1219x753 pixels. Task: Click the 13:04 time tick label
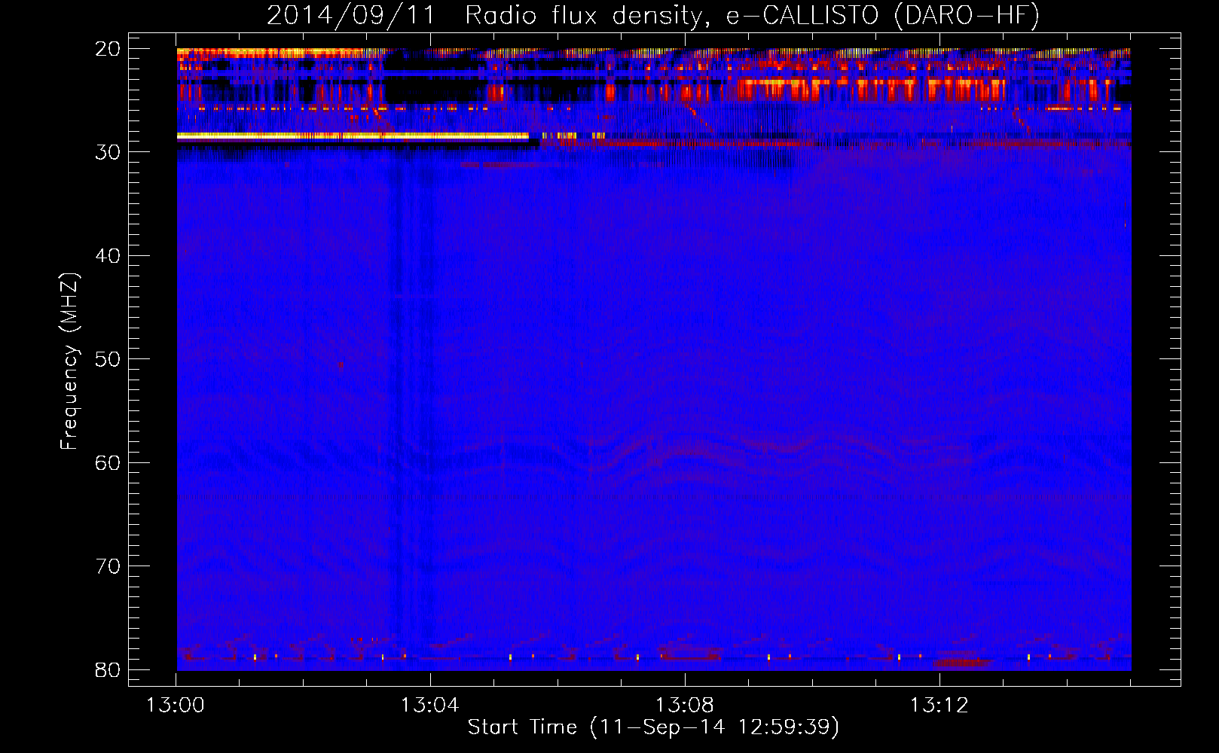(x=429, y=706)
